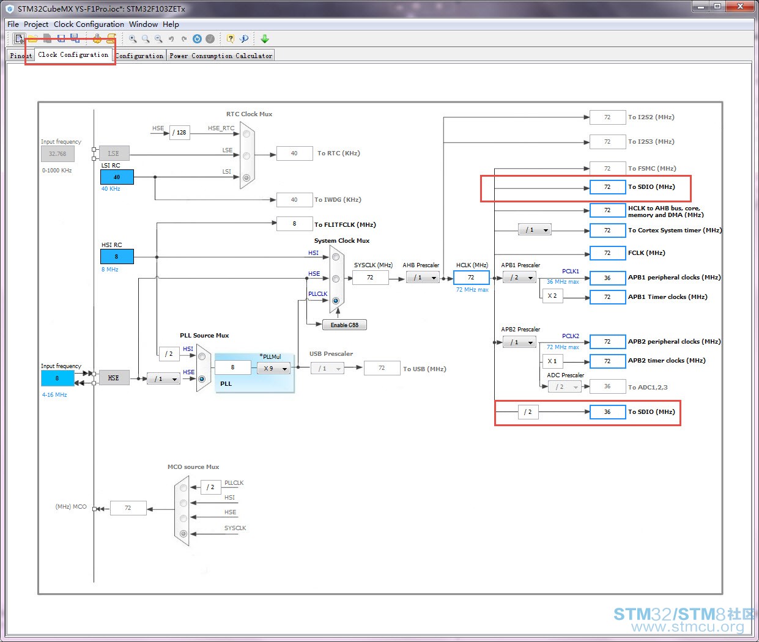Viewport: 759px width, 642px height.
Task: Click the HSI RC 8 value box
Action: pyautogui.click(x=117, y=256)
